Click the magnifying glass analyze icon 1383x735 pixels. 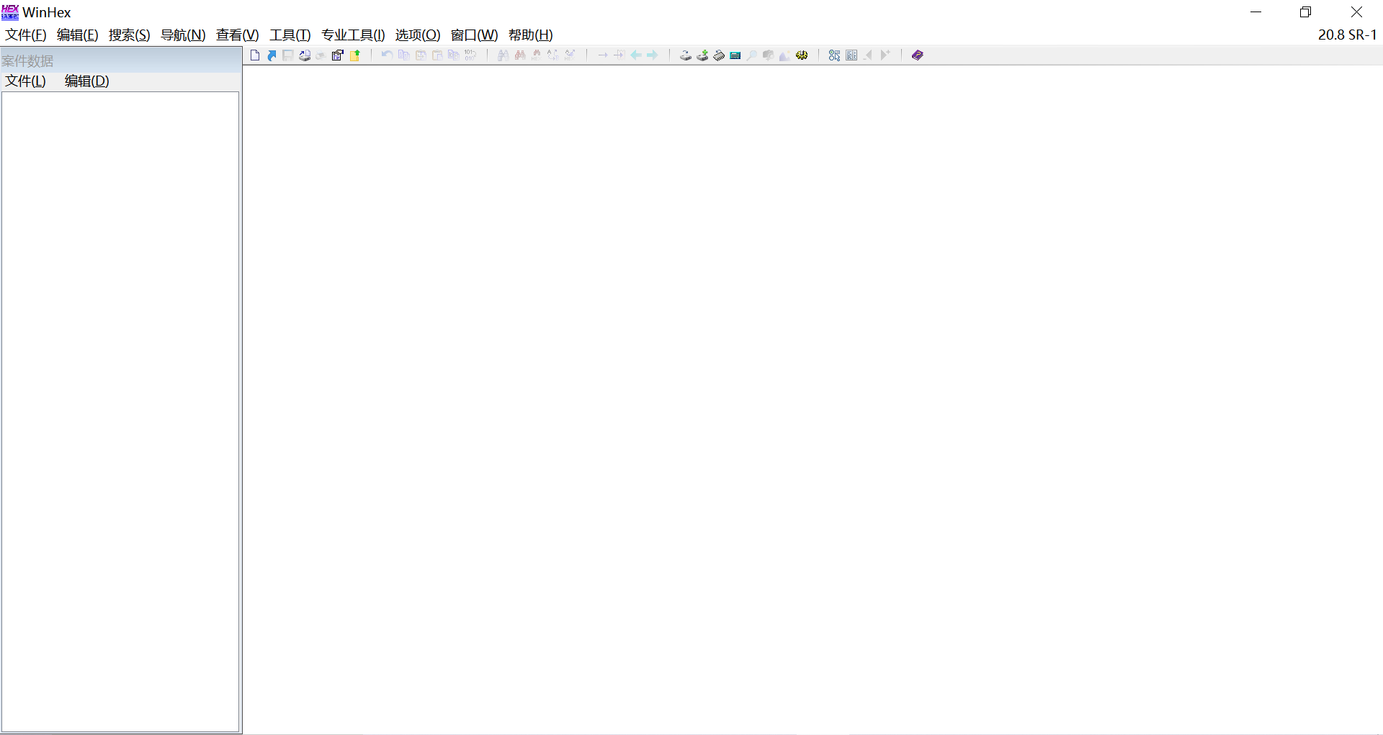point(752,55)
